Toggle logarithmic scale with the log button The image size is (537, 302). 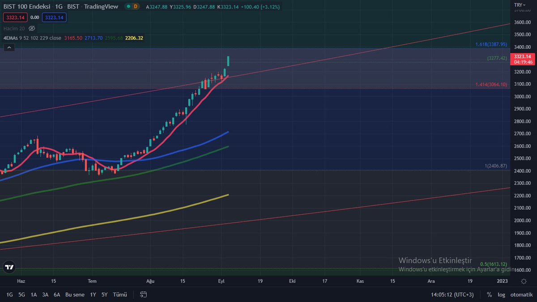tap(502, 294)
